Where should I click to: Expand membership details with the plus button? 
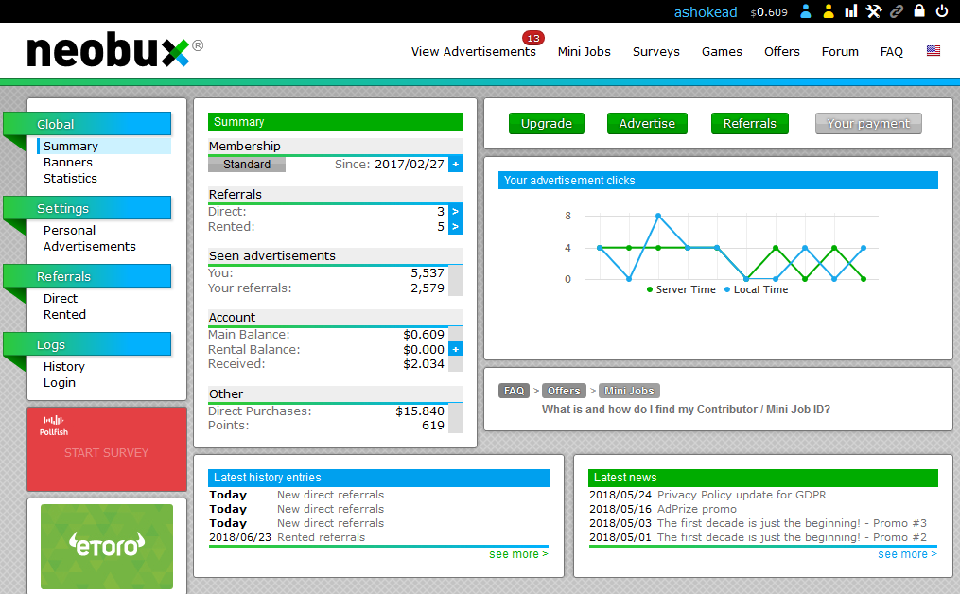(x=456, y=165)
